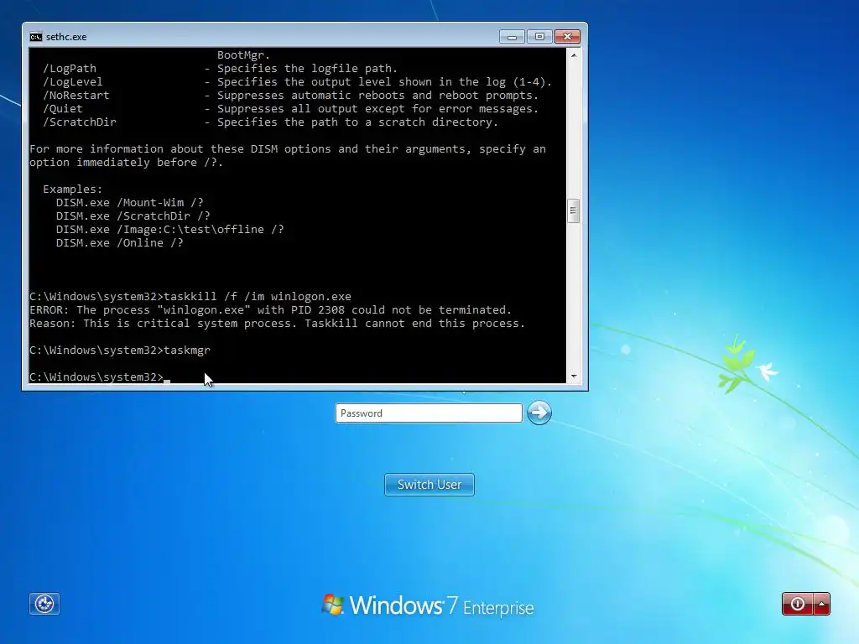Click the red shutdown power button
859x644 pixels.
798,604
